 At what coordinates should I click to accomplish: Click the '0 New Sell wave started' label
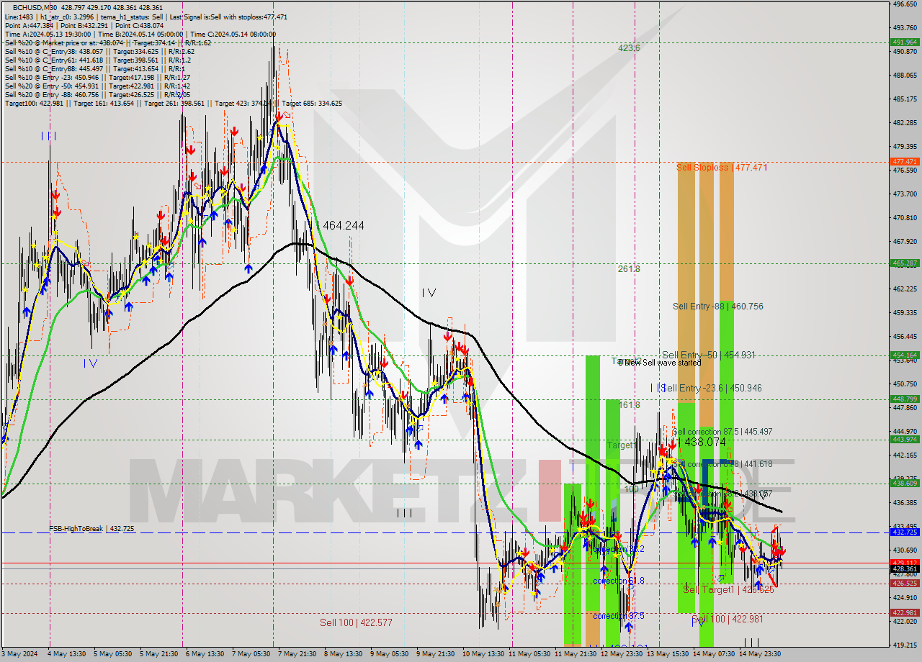point(659,363)
